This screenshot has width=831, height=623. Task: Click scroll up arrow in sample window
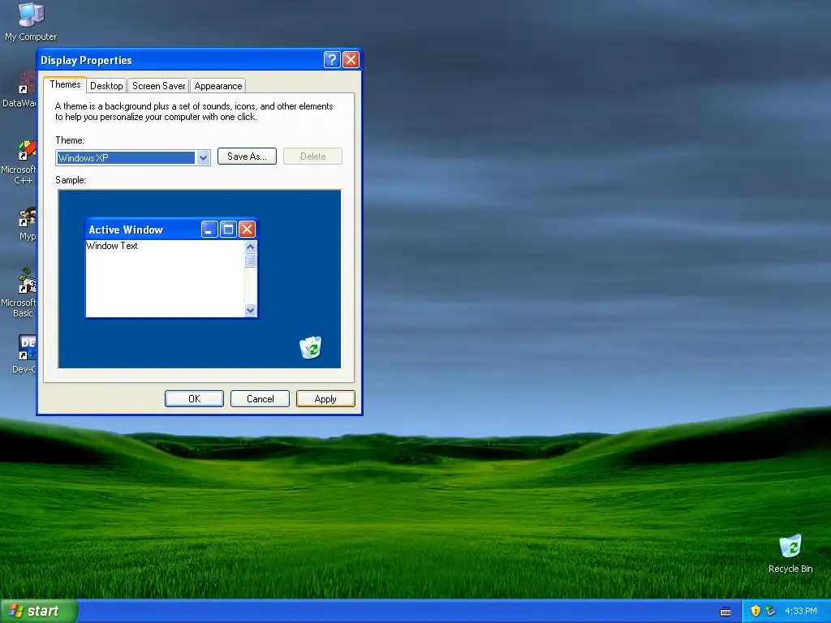(x=251, y=247)
